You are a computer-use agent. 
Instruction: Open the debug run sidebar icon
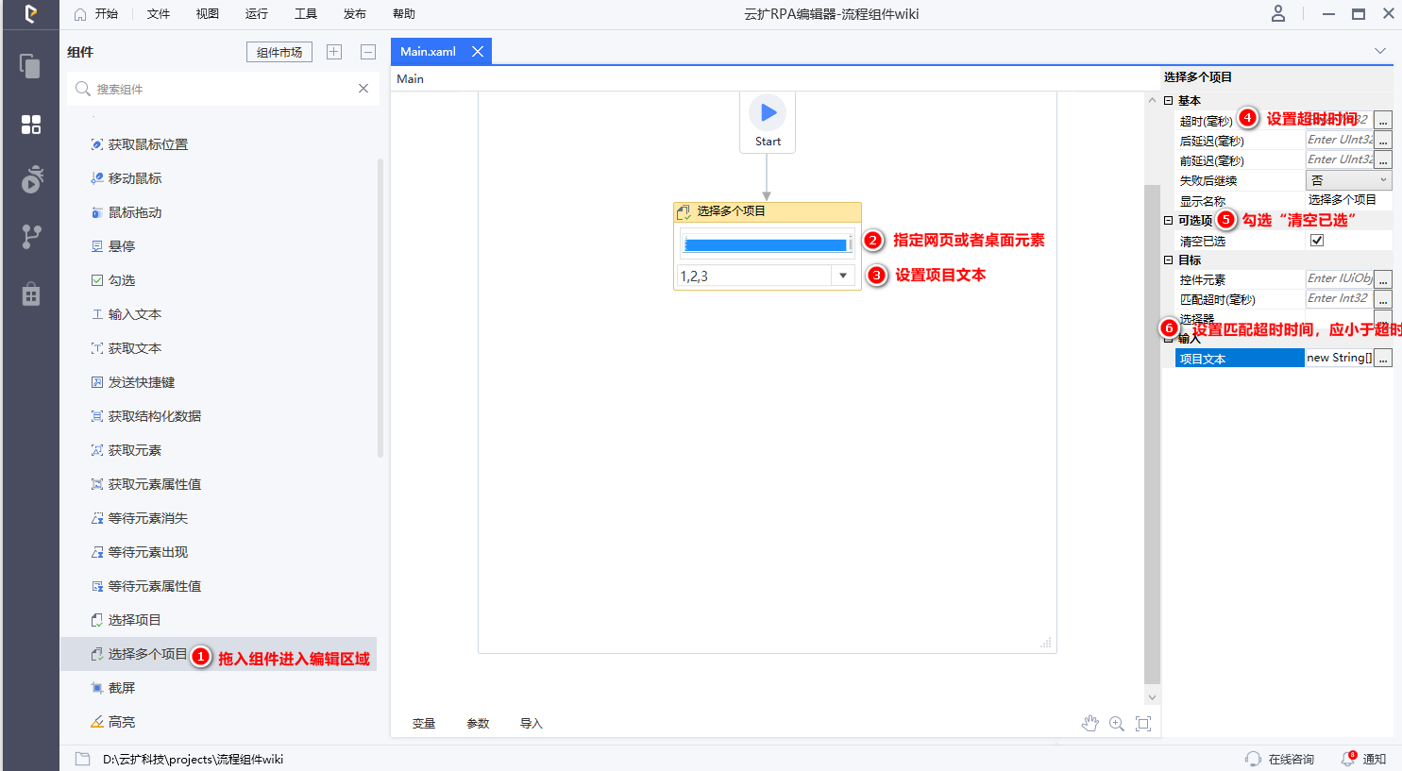(31, 179)
